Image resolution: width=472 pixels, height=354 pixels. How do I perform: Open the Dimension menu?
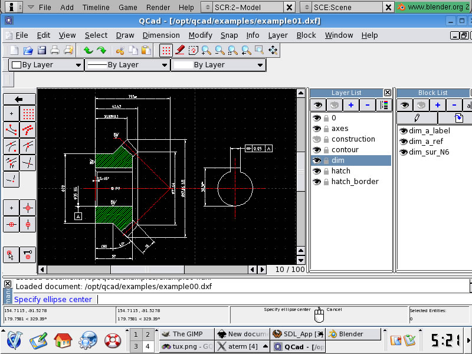(161, 35)
